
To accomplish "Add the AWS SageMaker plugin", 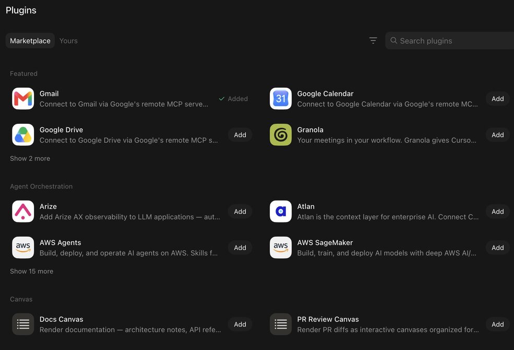I will [498, 247].
